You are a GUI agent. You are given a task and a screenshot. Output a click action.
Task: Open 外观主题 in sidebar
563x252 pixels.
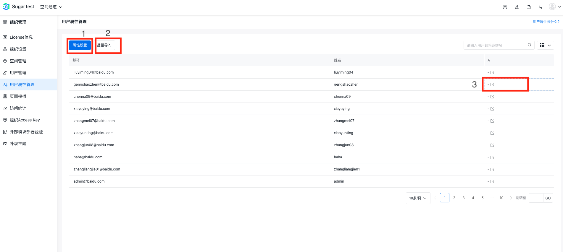click(28, 144)
